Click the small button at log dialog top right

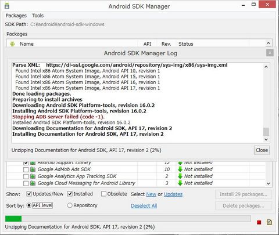(270, 53)
